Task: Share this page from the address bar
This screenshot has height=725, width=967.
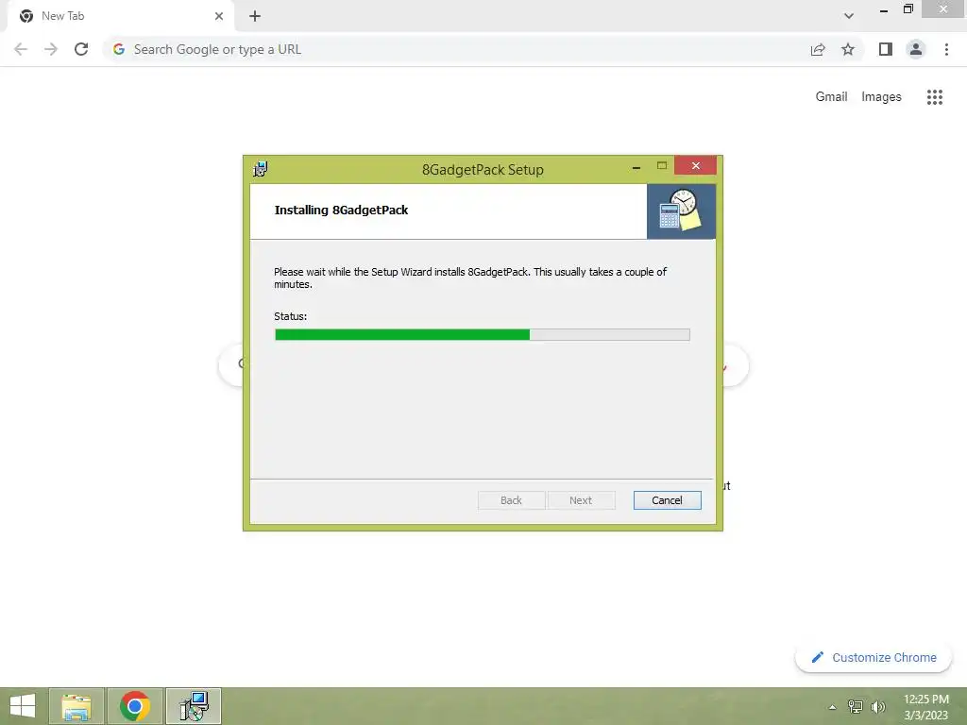Action: tap(818, 49)
